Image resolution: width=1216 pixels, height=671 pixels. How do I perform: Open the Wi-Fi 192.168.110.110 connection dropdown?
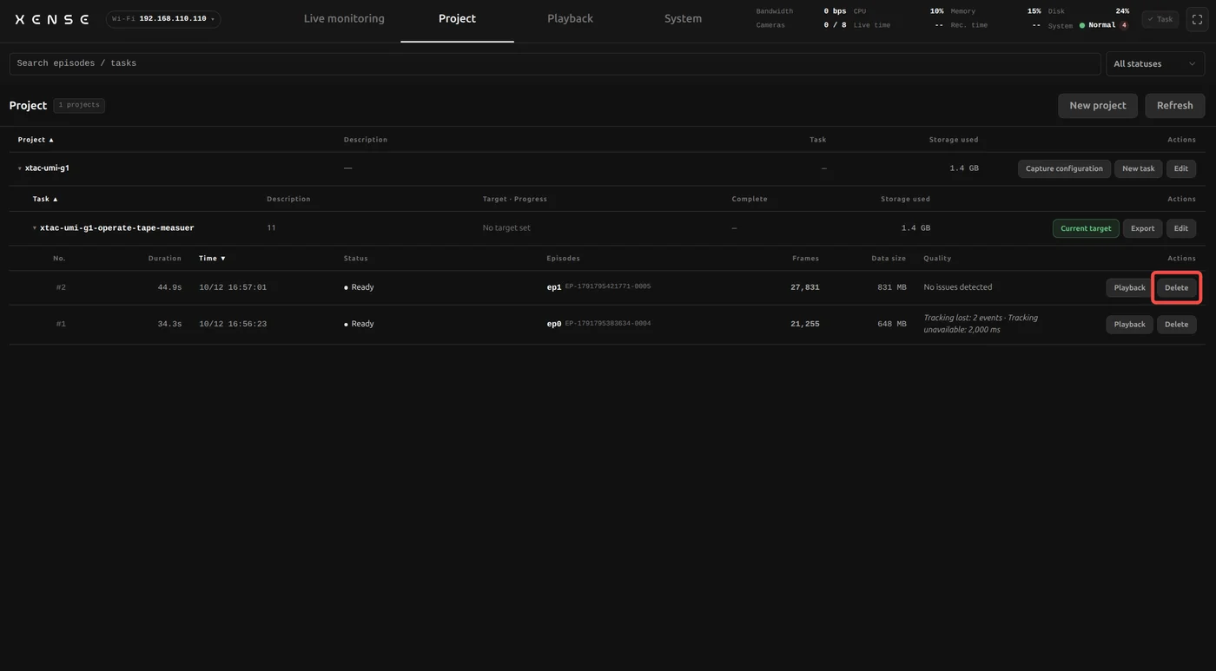tap(163, 19)
